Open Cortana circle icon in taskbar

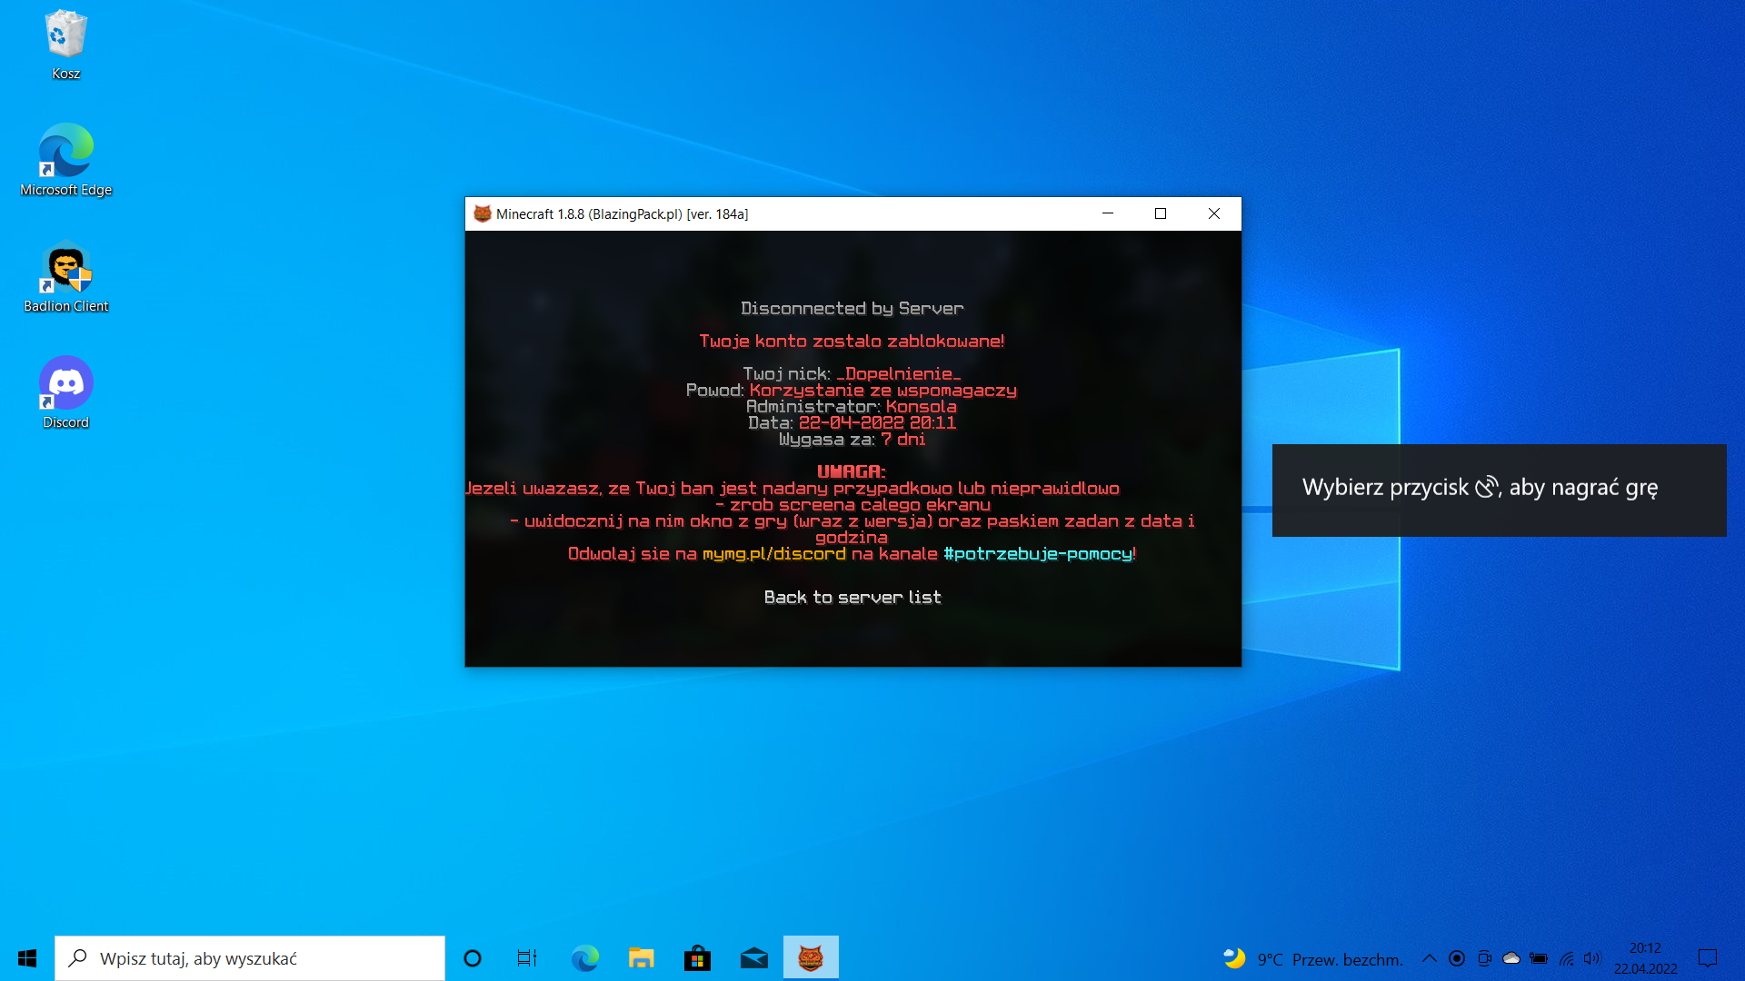pyautogui.click(x=473, y=958)
